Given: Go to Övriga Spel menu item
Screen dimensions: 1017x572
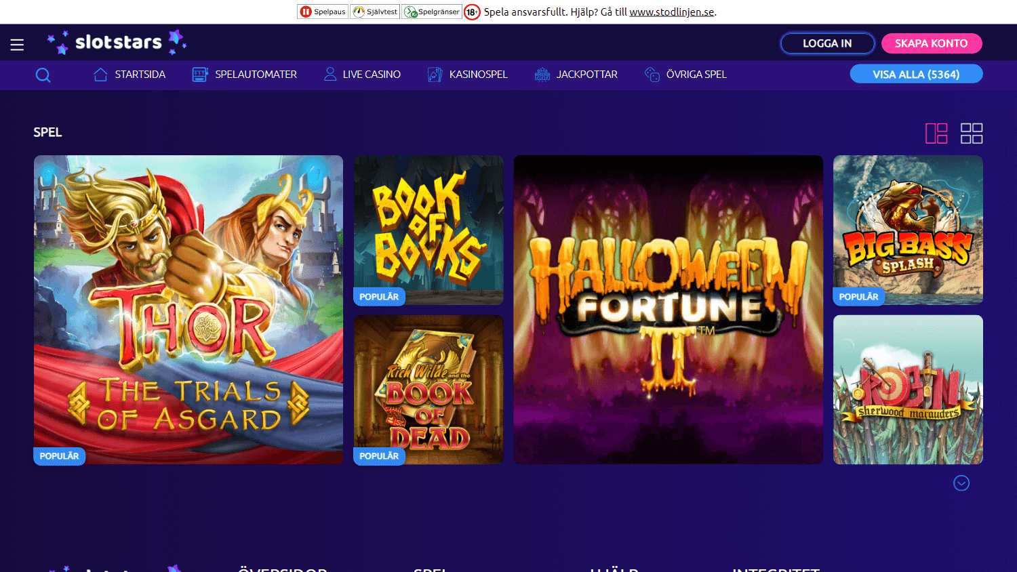Looking at the screenshot, I should [x=696, y=75].
